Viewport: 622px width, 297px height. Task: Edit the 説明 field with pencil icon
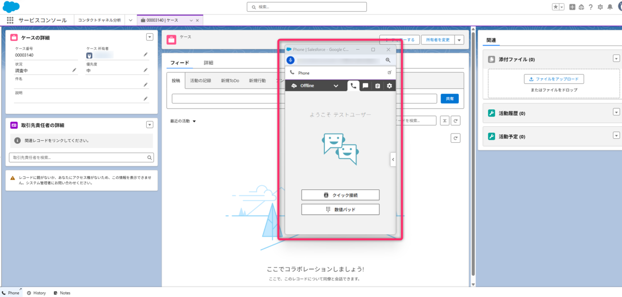click(x=146, y=98)
